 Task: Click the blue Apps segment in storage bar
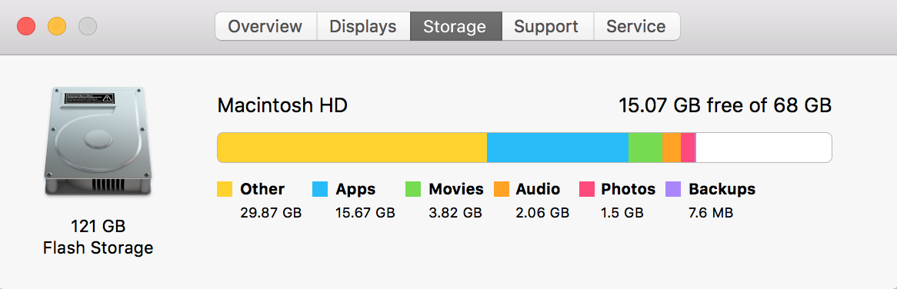click(x=558, y=148)
